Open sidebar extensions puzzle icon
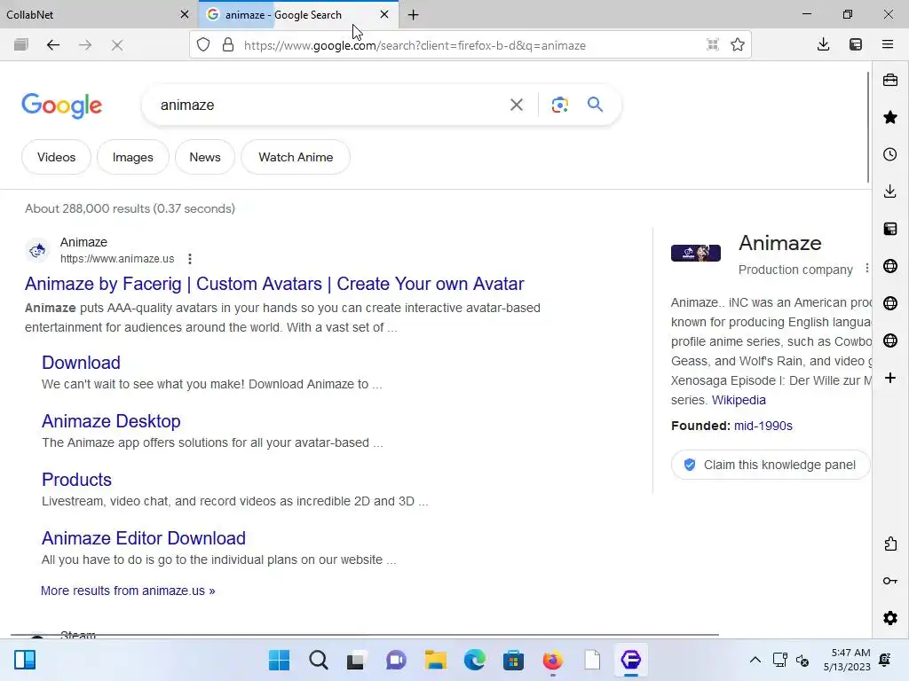909x681 pixels. click(x=890, y=544)
